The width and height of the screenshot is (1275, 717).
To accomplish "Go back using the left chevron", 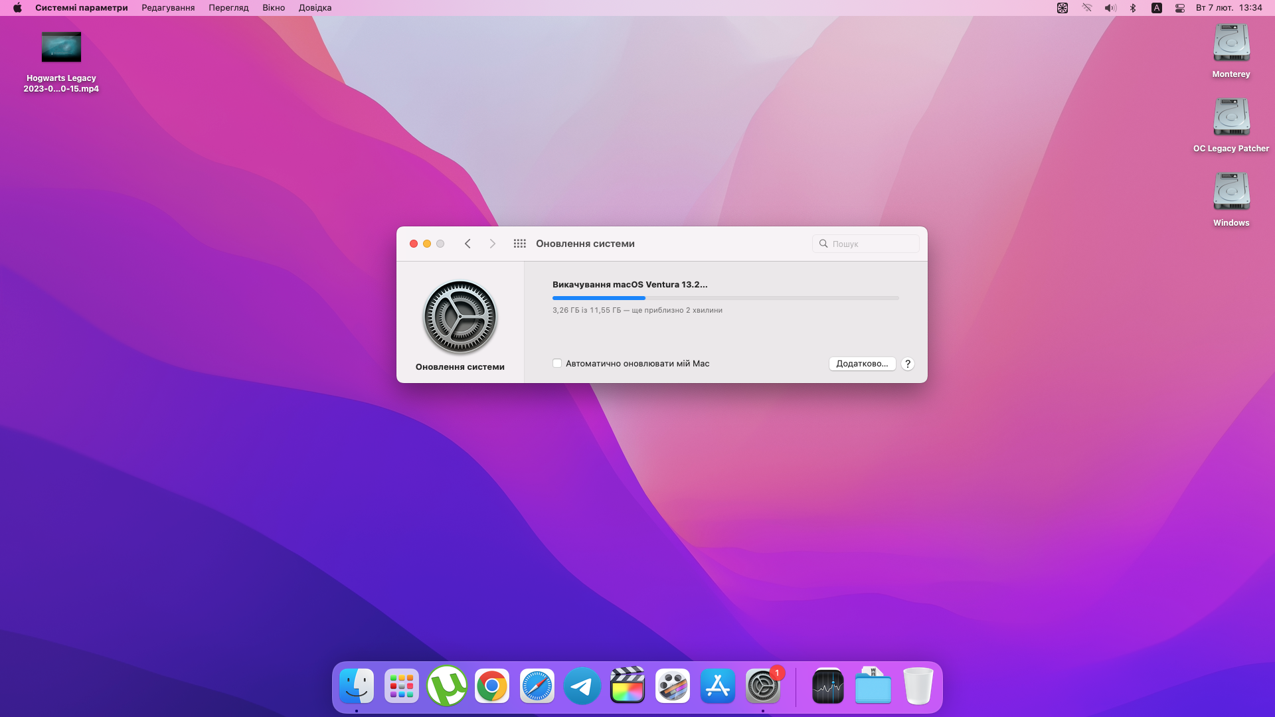I will click(467, 244).
